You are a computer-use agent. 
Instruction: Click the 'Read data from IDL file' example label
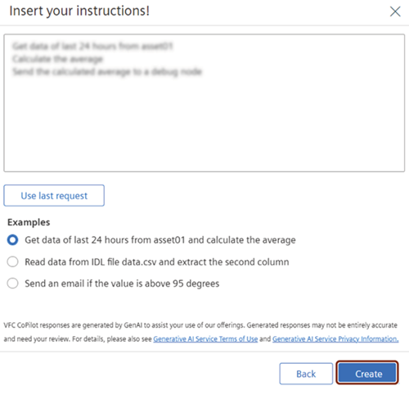157,262
